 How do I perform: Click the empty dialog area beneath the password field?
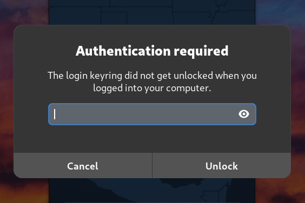tap(152, 139)
